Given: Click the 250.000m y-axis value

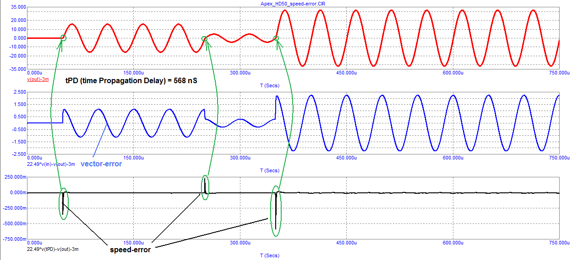Looking at the screenshot, I should (14, 177).
